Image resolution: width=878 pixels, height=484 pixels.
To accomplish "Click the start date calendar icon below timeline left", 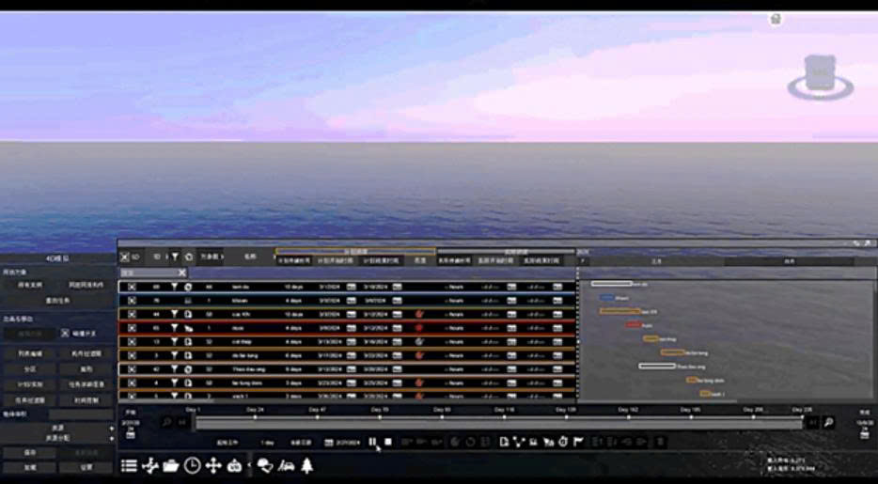I will coord(130,433).
